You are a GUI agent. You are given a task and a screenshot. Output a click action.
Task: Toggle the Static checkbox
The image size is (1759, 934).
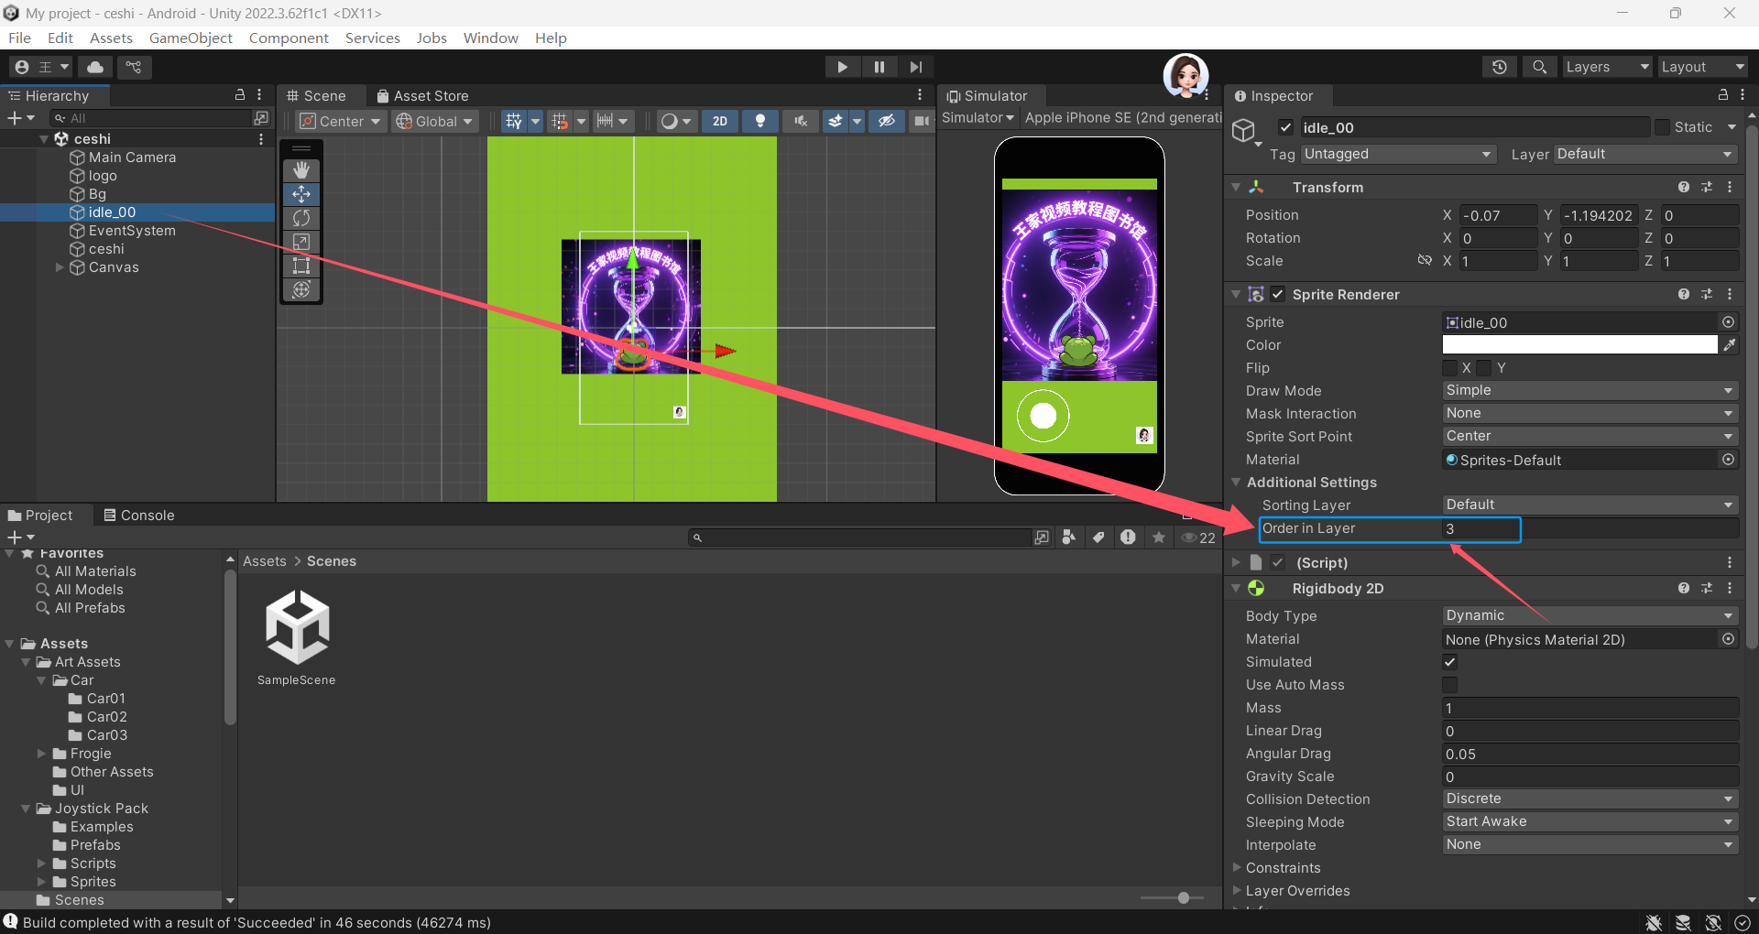[1662, 127]
